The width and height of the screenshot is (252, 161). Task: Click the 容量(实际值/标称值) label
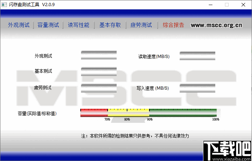pos(37,113)
